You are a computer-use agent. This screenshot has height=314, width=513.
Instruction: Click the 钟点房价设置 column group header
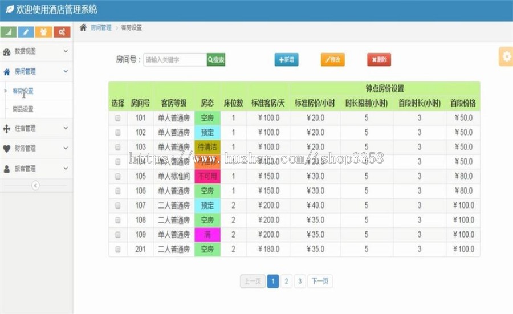click(385, 88)
